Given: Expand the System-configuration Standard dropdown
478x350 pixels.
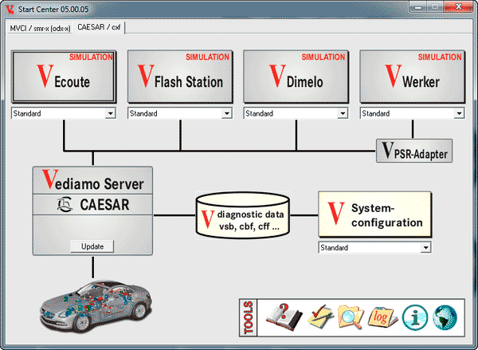Looking at the screenshot, I should coord(425,248).
